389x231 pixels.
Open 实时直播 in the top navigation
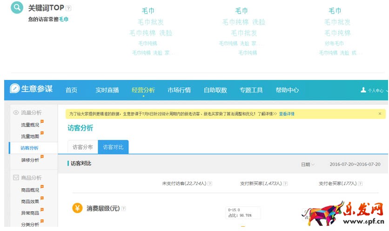point(107,90)
